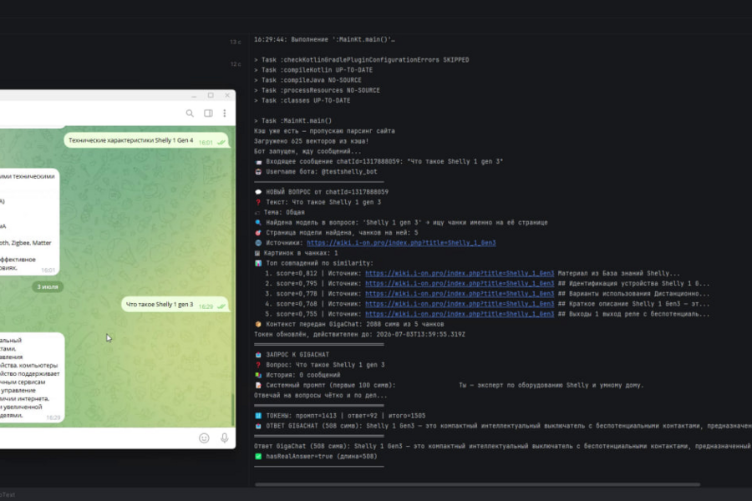Image resolution: width=752 pixels, height=501 pixels.
Task: Click 'Найдена модель в вопросе' console line
Action: [x=401, y=222]
